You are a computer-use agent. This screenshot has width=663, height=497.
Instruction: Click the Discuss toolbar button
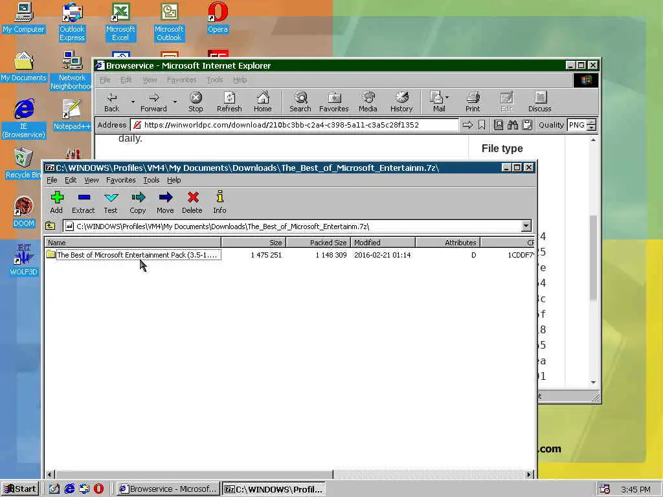click(540, 102)
